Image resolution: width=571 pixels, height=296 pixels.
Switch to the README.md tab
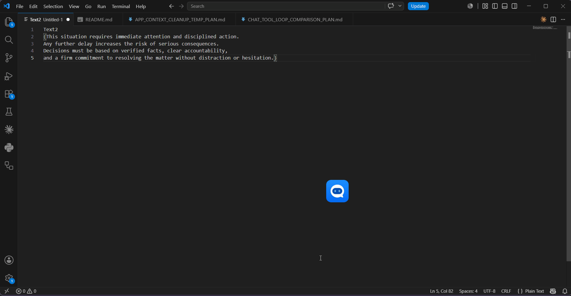pyautogui.click(x=98, y=19)
